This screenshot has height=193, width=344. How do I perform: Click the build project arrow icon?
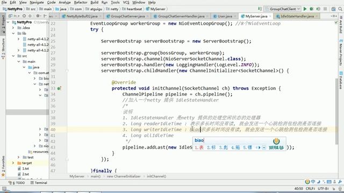[x=260, y=9]
